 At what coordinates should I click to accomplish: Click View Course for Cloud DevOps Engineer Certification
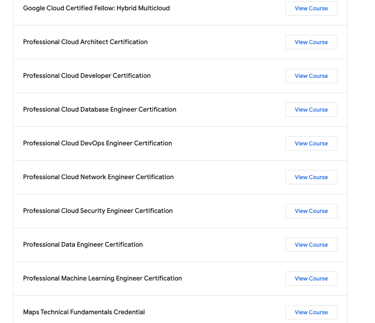point(311,143)
